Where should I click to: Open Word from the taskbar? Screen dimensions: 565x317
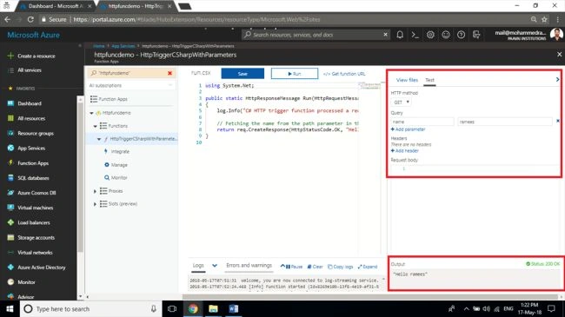(x=234, y=308)
